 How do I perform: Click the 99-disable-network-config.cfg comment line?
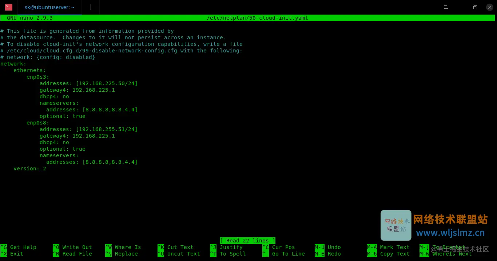pyautogui.click(x=122, y=51)
